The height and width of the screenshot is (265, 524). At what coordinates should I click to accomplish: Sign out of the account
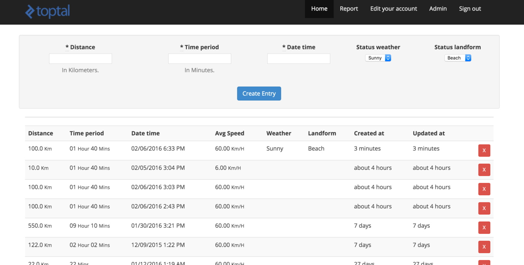click(x=470, y=9)
